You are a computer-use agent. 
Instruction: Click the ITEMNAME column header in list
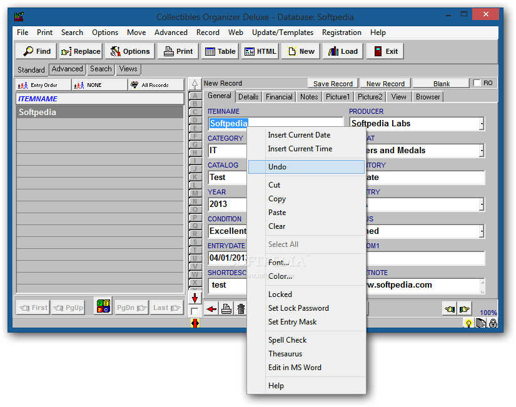(x=99, y=99)
